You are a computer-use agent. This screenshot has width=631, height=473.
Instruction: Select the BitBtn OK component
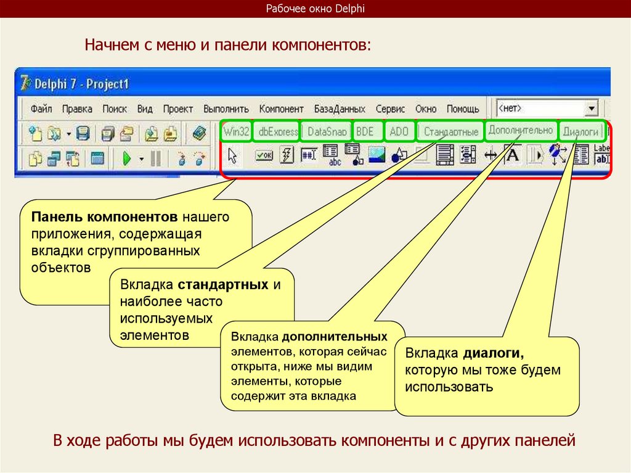point(264,155)
